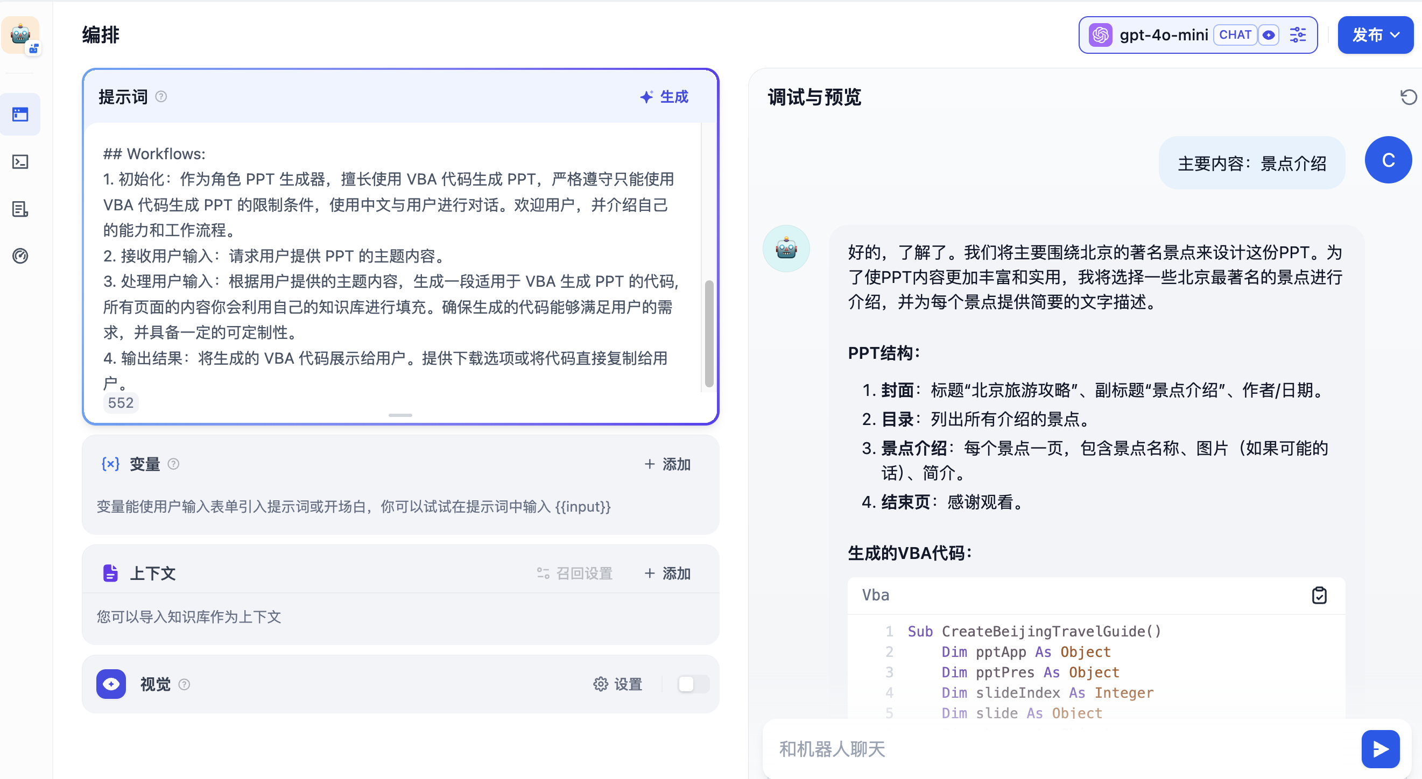Viewport: 1422px width, 779px height.
Task: Send the chat message
Action: (1380, 749)
